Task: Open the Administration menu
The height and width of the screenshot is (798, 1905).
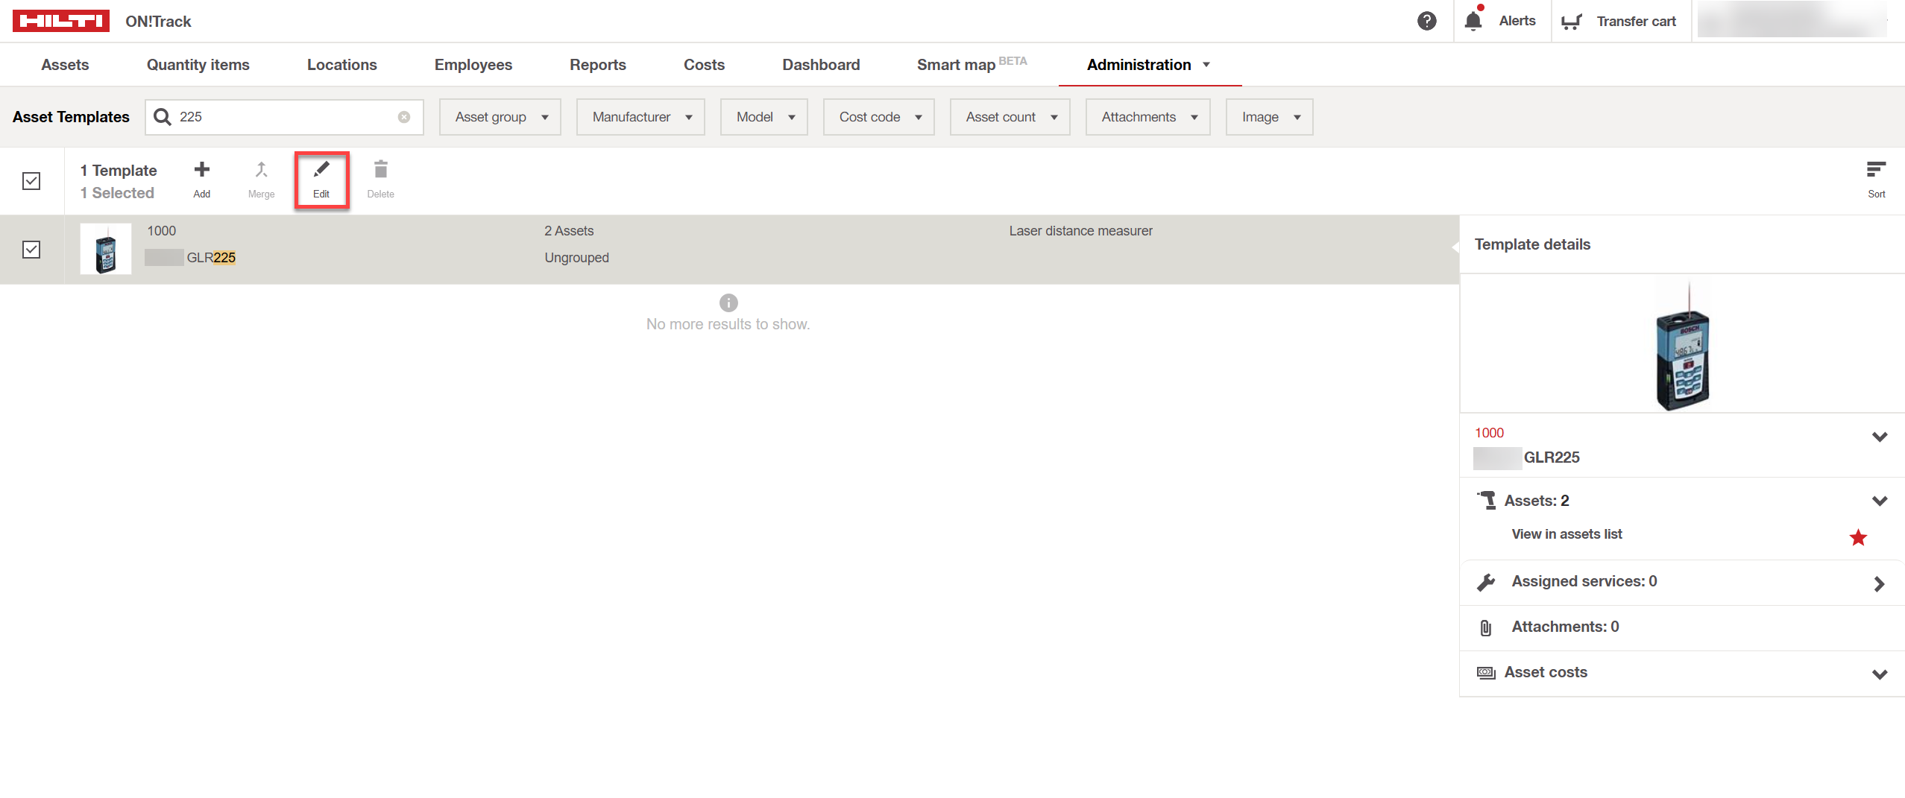Action: click(1150, 65)
